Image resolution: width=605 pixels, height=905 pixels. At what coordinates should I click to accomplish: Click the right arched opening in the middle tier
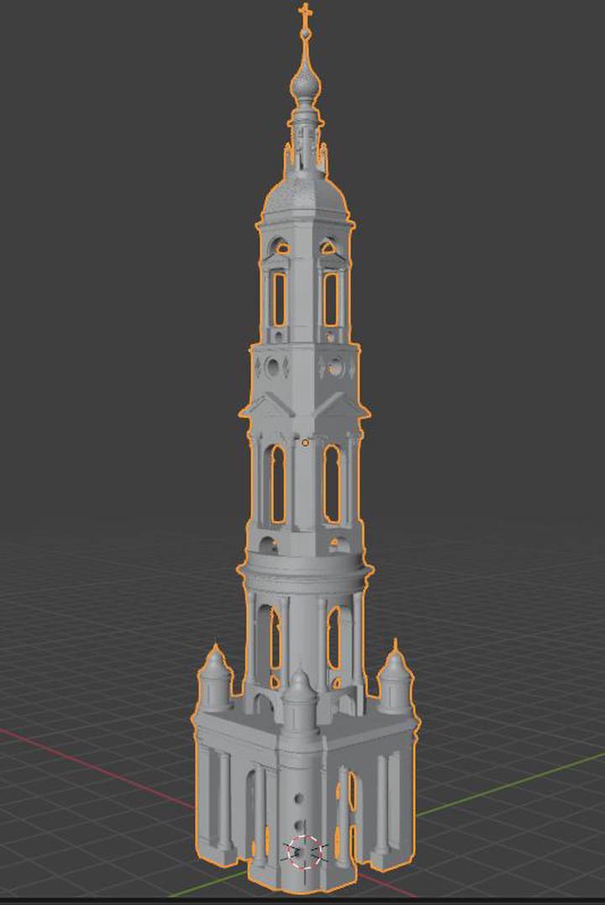coord(331,484)
